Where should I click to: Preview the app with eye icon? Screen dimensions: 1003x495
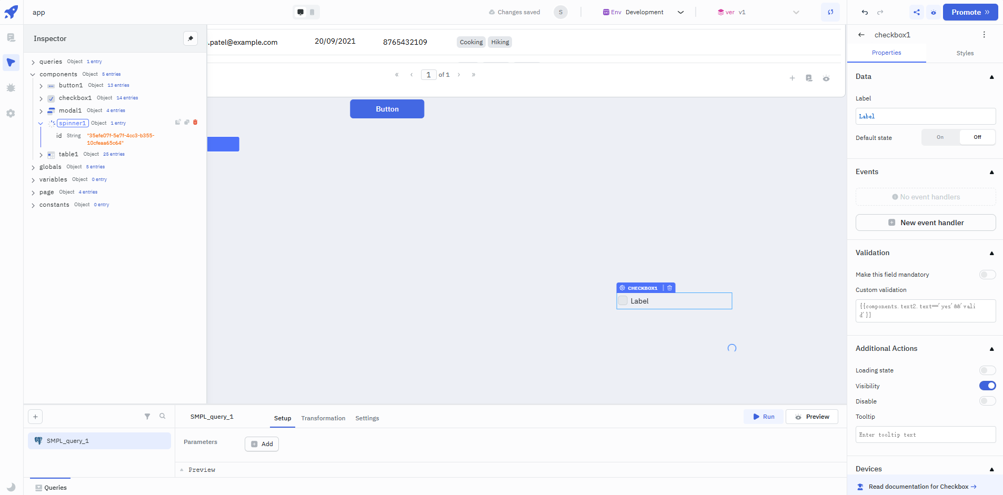pyautogui.click(x=934, y=12)
